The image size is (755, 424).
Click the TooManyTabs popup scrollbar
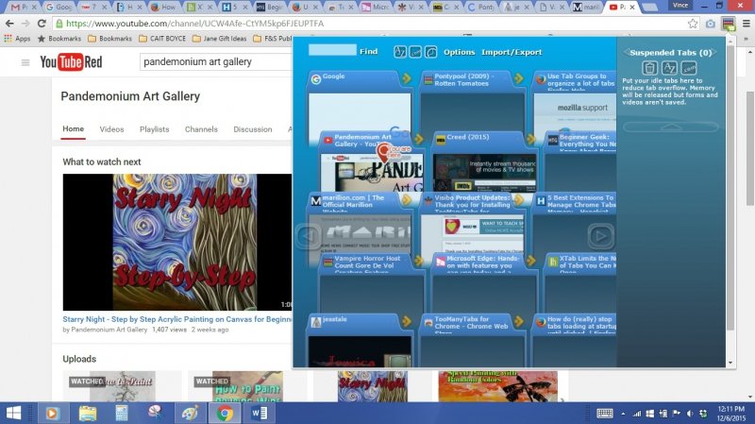coord(730,188)
